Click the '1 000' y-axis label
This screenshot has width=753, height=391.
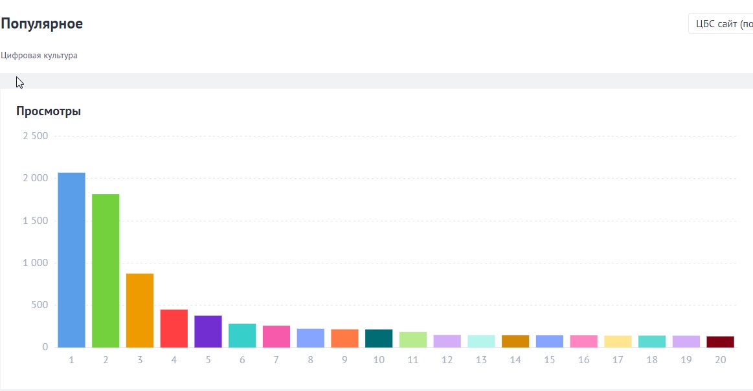point(36,263)
